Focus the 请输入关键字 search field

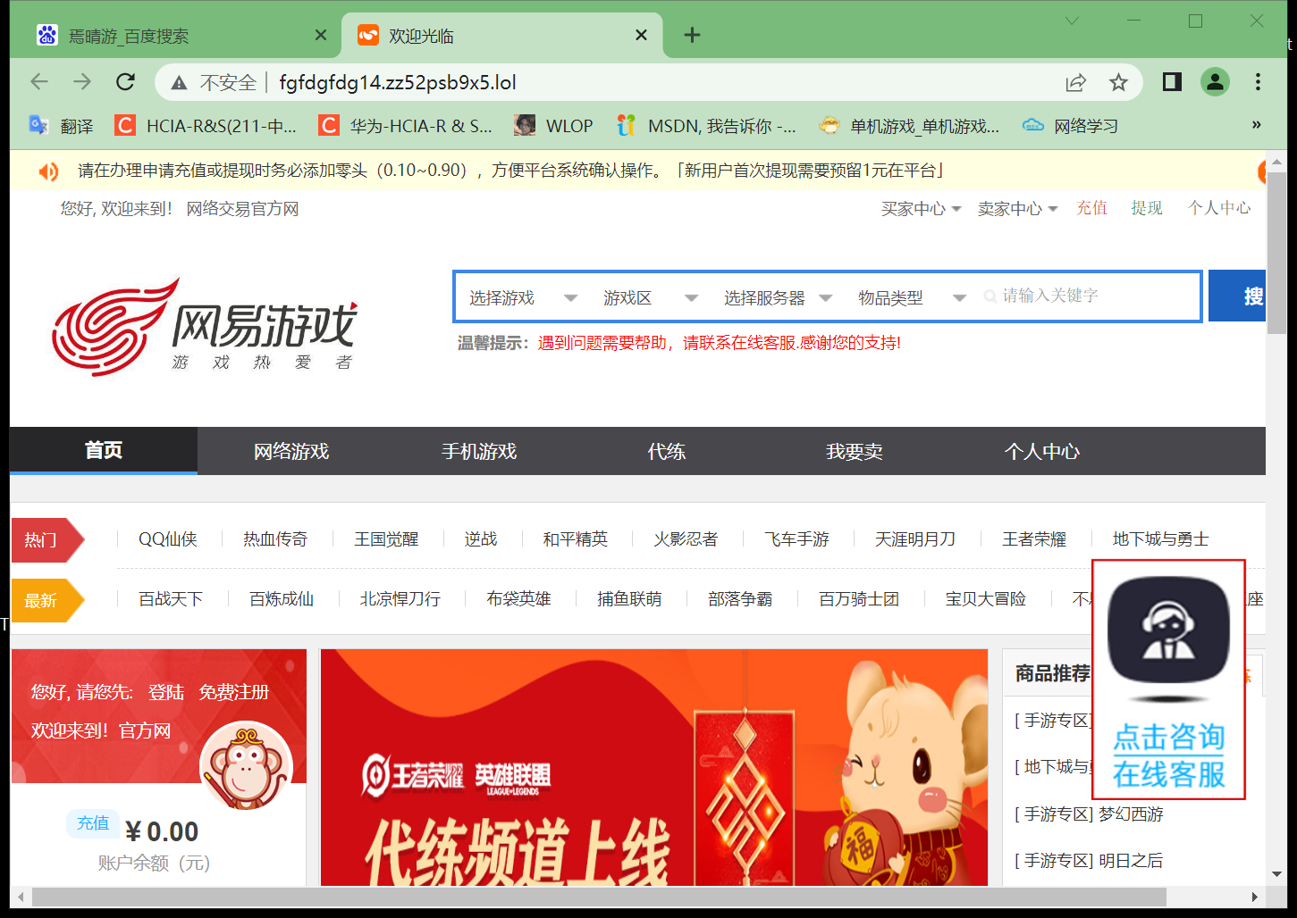pyautogui.click(x=1089, y=296)
